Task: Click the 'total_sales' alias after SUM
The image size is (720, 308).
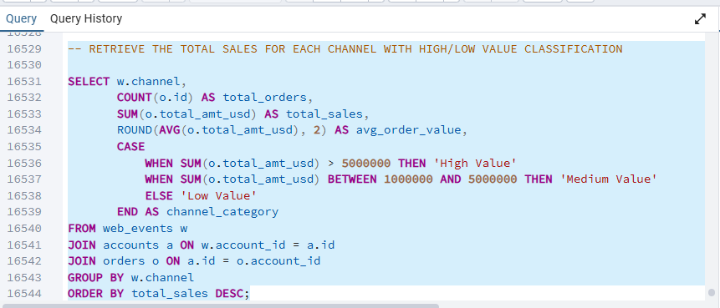Action: click(324, 114)
